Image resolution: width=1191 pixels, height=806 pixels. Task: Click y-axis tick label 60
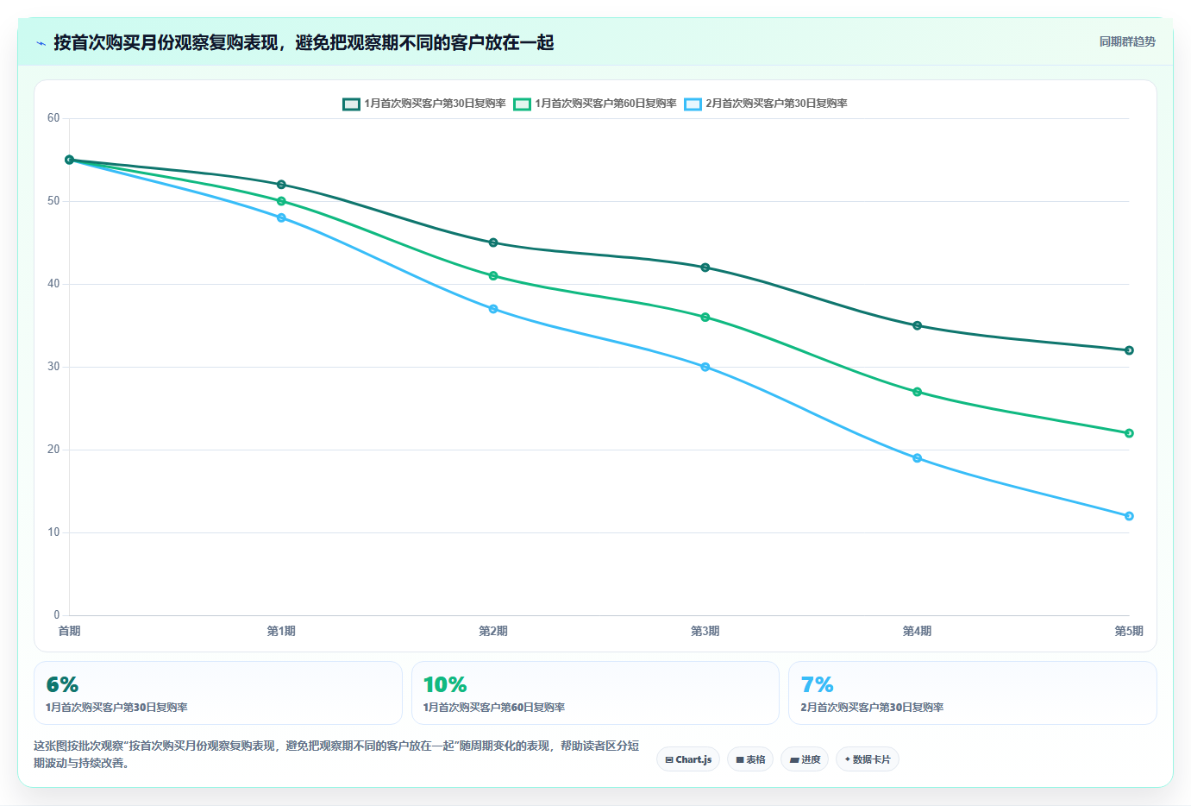[53, 118]
